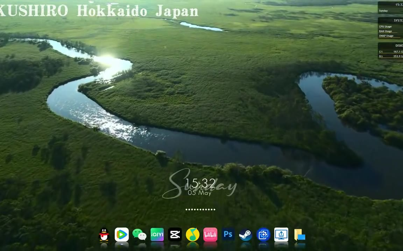The height and width of the screenshot is (251, 403).
Task: Click the RAM Usage label in System widget
Action: 386,31
